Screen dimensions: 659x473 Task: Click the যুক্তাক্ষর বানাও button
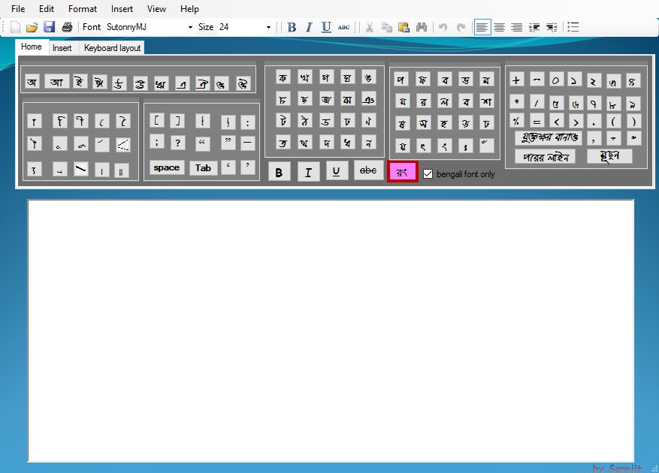(x=549, y=138)
